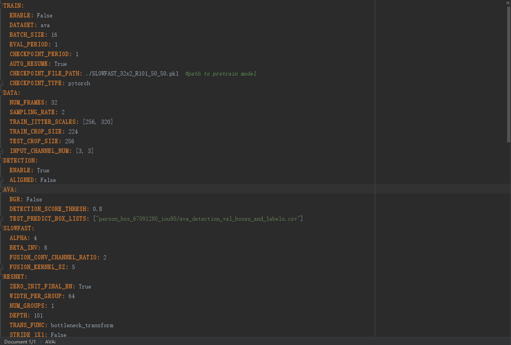The image size is (511, 345).
Task: Click the chevron in the status bar breadcrumb
Action: click(x=40, y=342)
